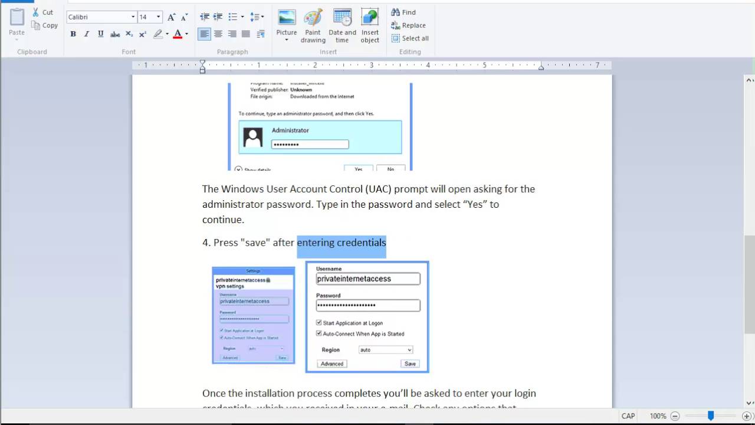This screenshot has width=755, height=425.
Task: Open the bullet list style dropdown
Action: (x=241, y=17)
